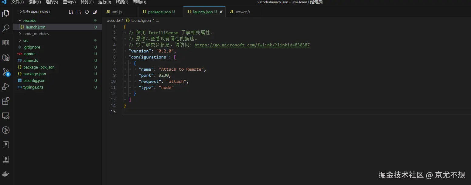Open the Remote Explorer view
The height and width of the screenshot is (185, 471).
(x=6, y=116)
